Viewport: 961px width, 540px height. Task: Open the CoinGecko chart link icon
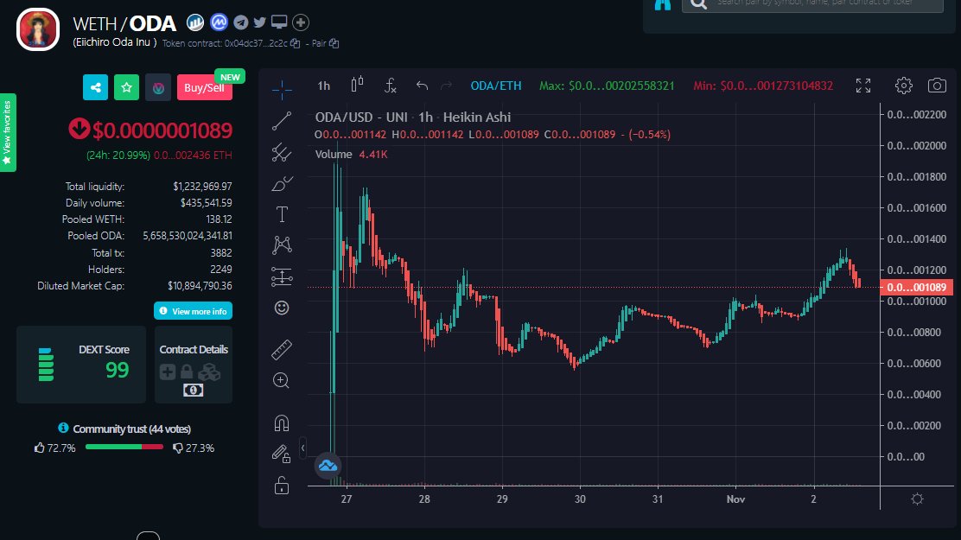[195, 22]
